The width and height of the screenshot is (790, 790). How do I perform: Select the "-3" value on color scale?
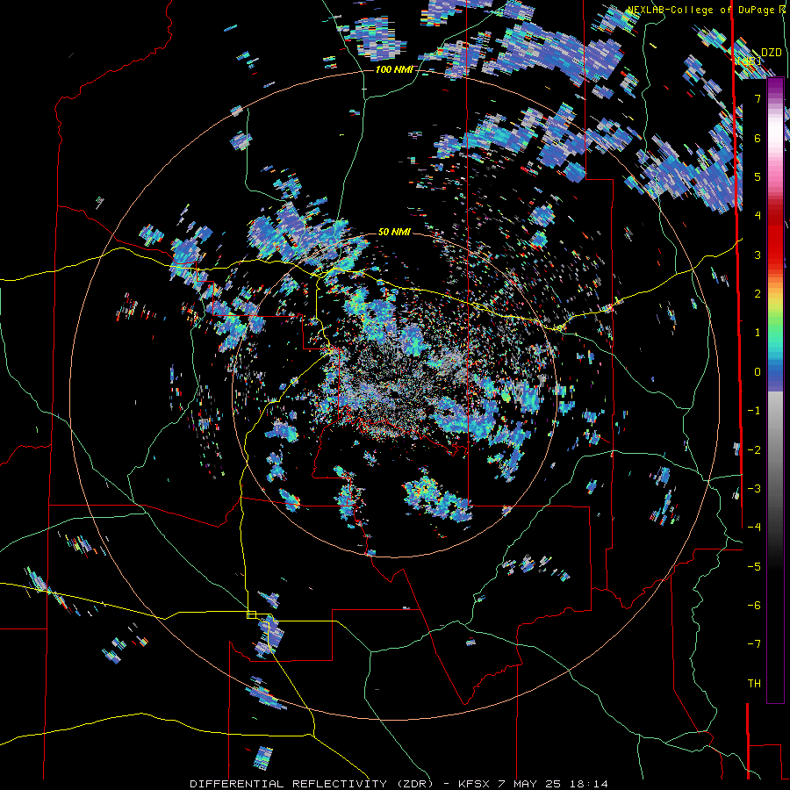coord(754,489)
